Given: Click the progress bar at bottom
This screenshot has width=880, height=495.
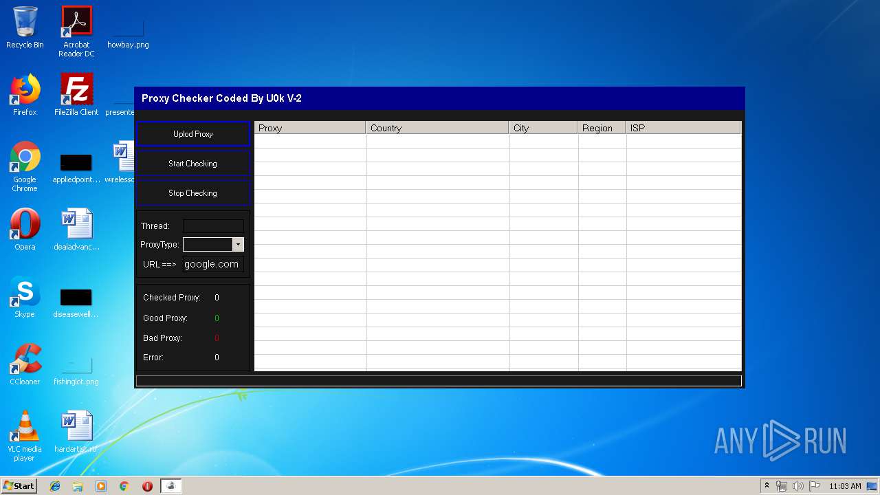Looking at the screenshot, I should [439, 381].
